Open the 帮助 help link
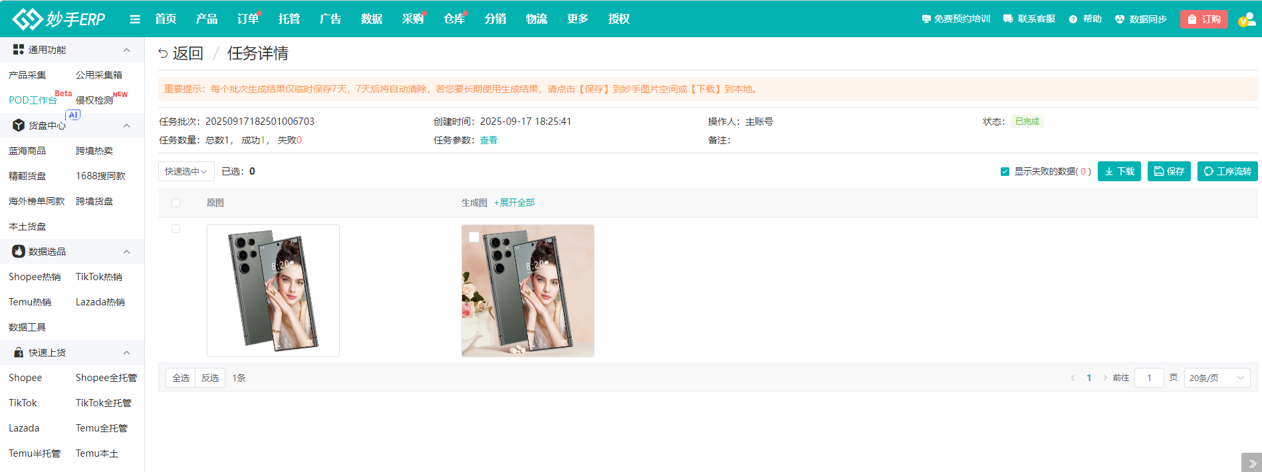This screenshot has height=472, width=1262. point(1085,19)
